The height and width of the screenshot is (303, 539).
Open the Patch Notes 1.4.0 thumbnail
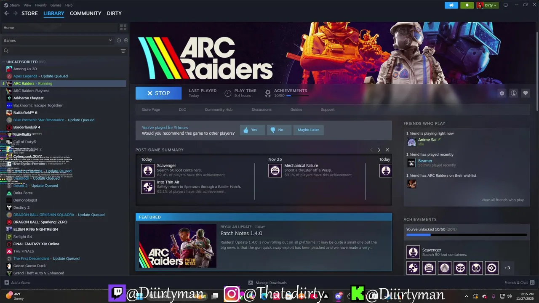pos(178,246)
